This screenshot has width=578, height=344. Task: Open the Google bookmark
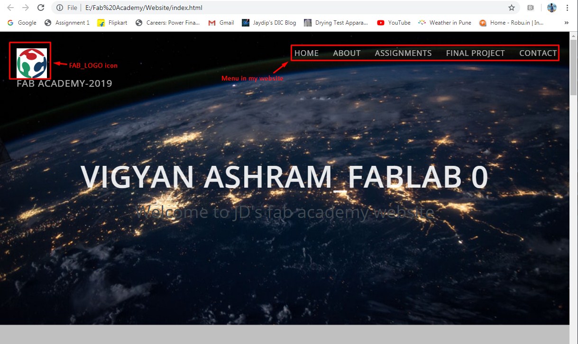point(22,22)
